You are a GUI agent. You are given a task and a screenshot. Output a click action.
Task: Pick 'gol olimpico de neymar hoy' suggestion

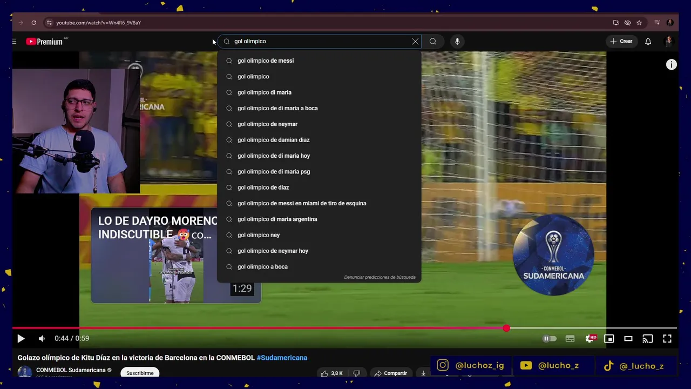(319, 251)
